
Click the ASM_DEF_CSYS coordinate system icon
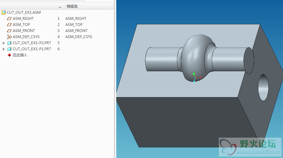pyautogui.click(x=9, y=37)
